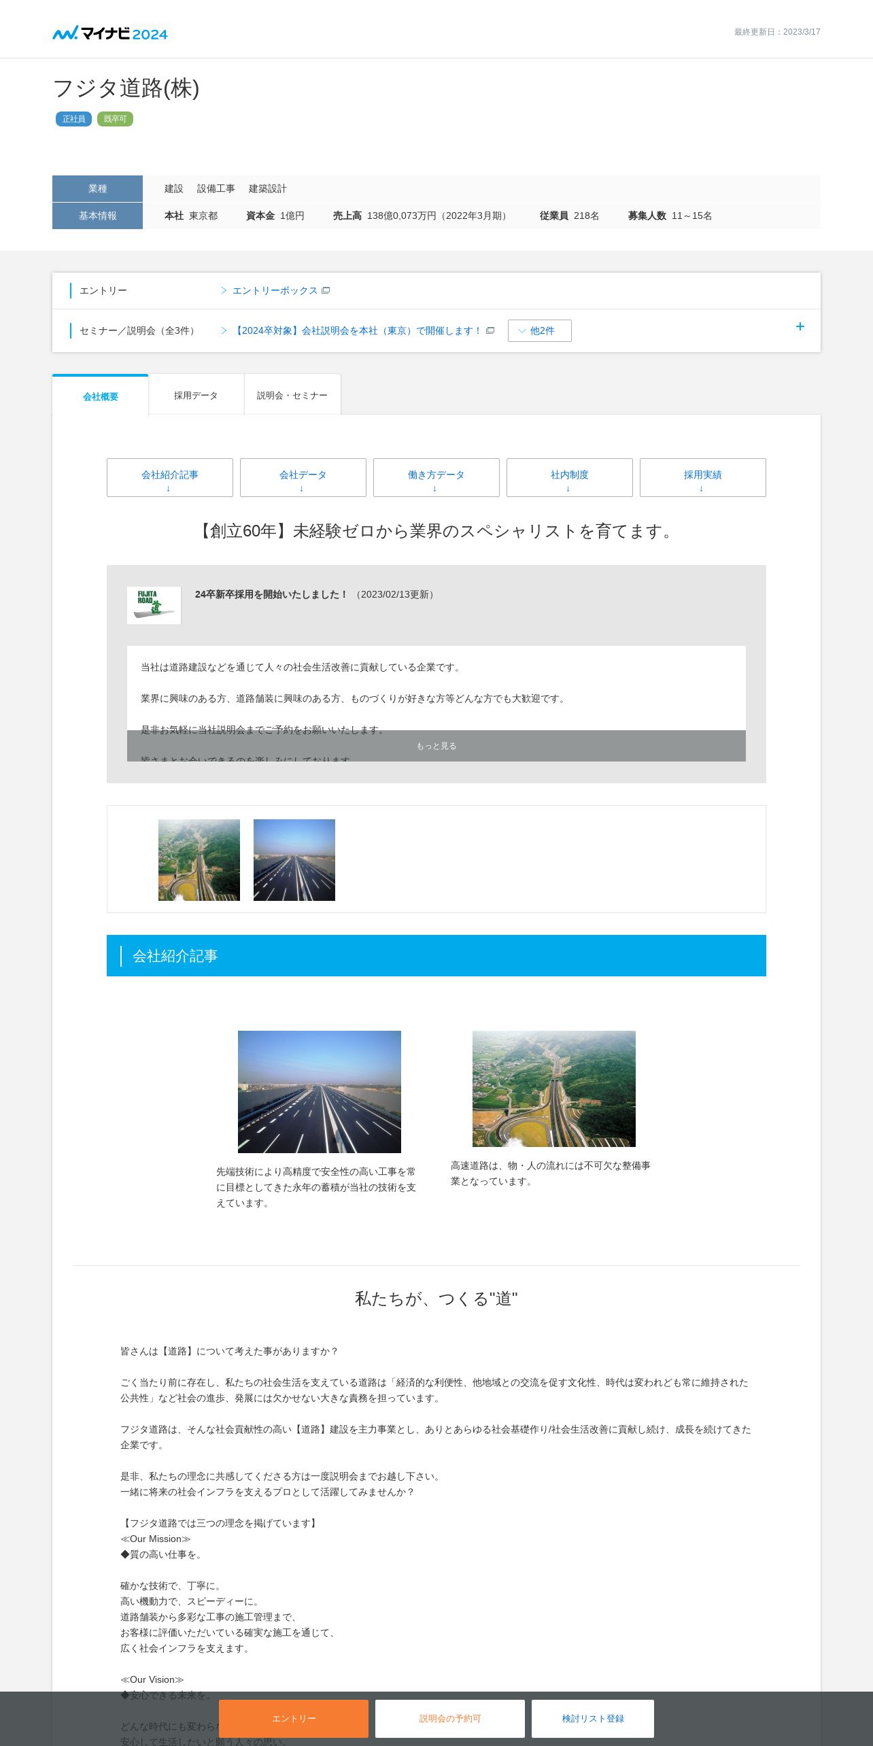Click the external-link icon after the seminar title
The width and height of the screenshot is (873, 1746).
pyautogui.click(x=490, y=330)
